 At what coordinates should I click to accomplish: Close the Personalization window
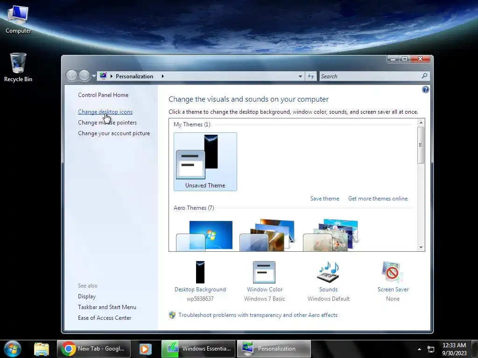tap(421, 59)
